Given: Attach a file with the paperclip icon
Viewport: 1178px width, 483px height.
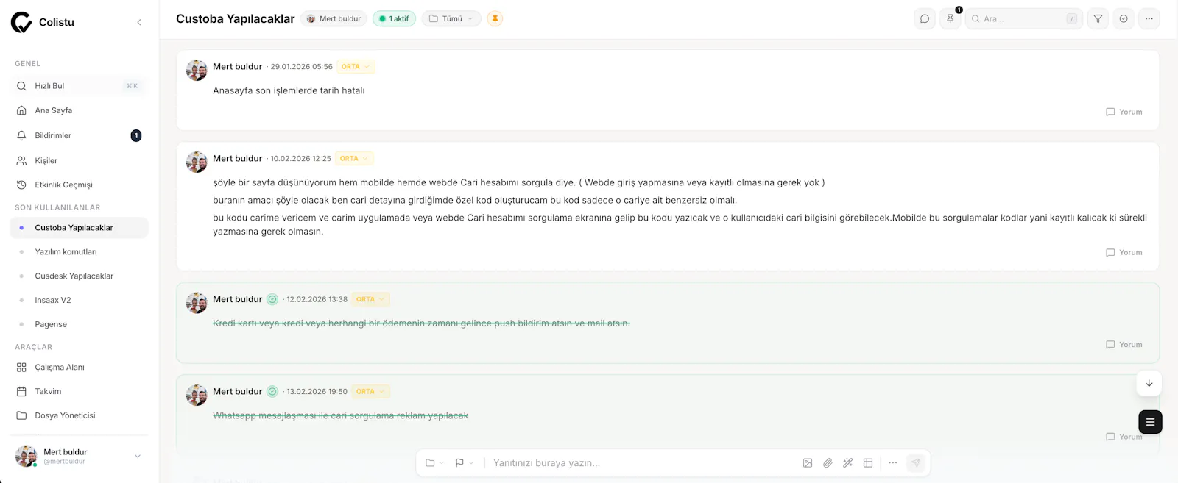Looking at the screenshot, I should pyautogui.click(x=828, y=463).
